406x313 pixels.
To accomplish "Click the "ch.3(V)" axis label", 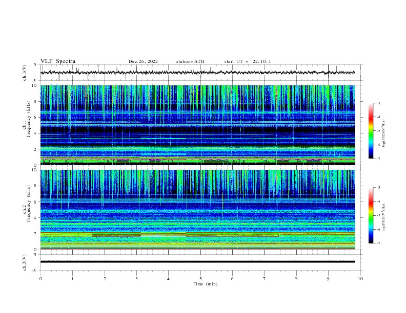I will point(25,262).
